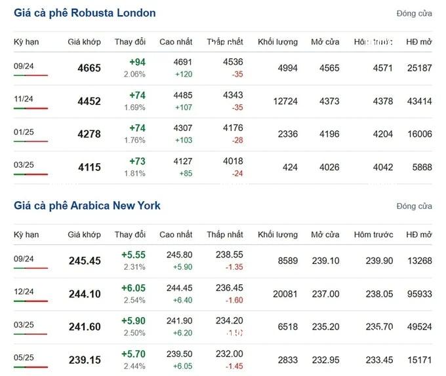Click matched price 4452
Screen dimensions: 446x376
click(89, 102)
